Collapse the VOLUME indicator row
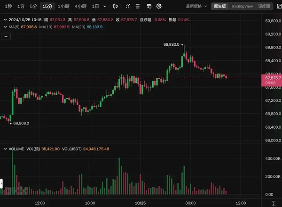The image size is (282, 207). coord(5,149)
